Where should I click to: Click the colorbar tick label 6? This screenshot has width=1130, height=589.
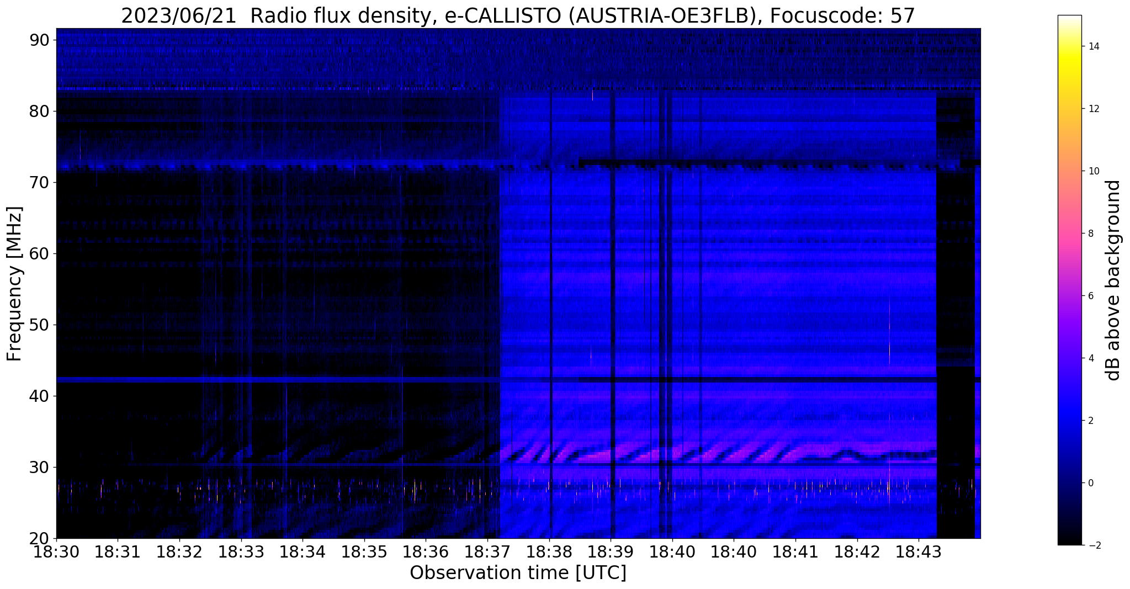[x=1090, y=296]
